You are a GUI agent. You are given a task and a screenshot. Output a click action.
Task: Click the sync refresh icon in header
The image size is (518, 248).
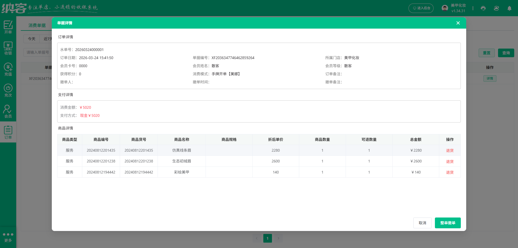[x=496, y=8]
